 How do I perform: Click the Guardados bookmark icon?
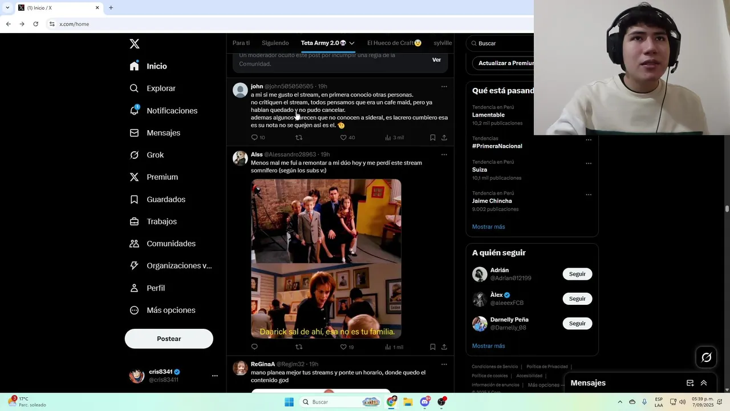(134, 199)
